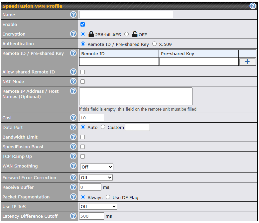Enable NAT Mode checkbox
The width and height of the screenshot is (259, 223).
tap(82, 81)
